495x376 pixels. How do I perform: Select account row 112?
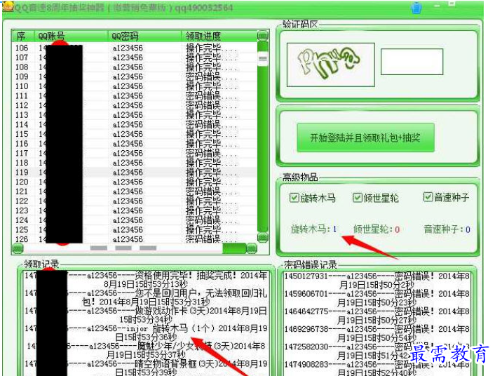coord(135,105)
